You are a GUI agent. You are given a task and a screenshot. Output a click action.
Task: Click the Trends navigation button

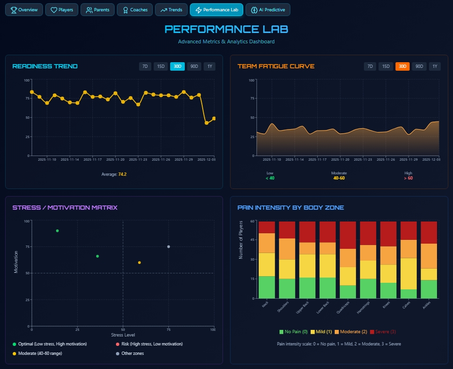click(171, 9)
